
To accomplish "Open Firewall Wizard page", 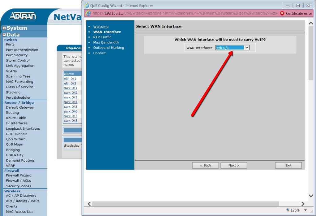I will click(19, 175).
